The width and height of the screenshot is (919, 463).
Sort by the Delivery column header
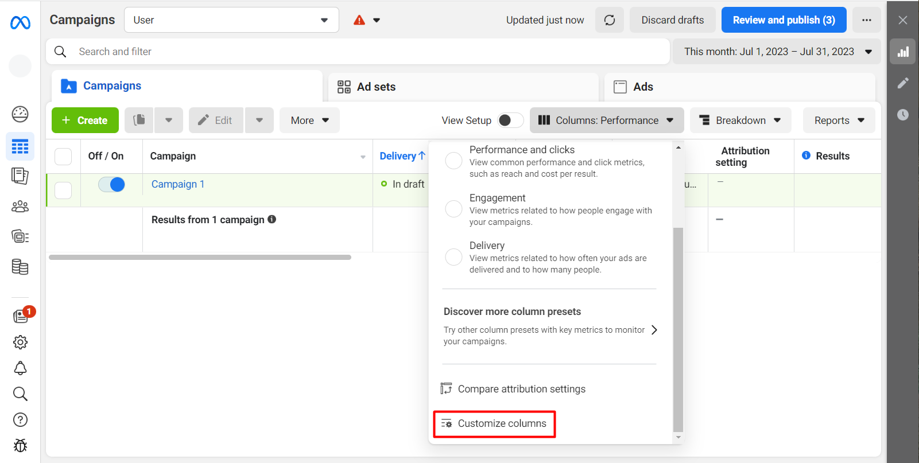402,156
